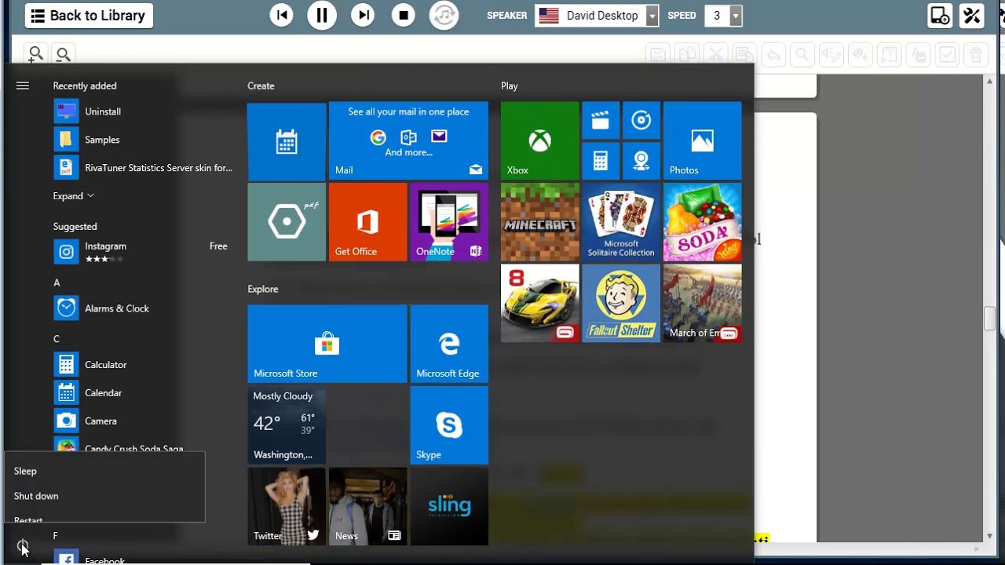1005x565 pixels.
Task: Open the webcam Camera tile
Action: point(641,162)
